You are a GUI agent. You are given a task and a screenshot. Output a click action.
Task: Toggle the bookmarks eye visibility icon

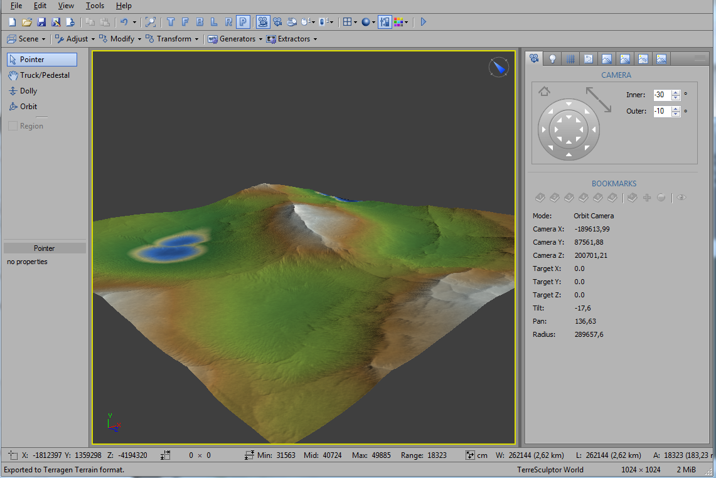click(x=681, y=198)
